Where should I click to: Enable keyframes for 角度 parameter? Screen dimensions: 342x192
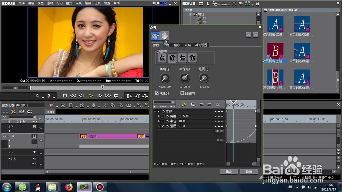[x=163, y=116]
